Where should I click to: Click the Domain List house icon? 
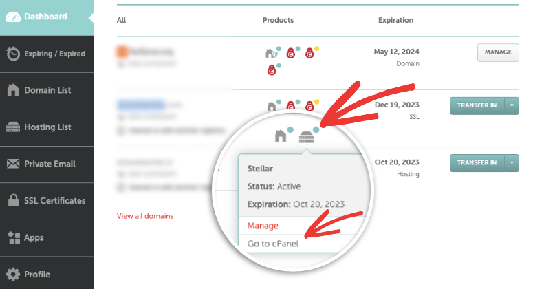click(13, 90)
